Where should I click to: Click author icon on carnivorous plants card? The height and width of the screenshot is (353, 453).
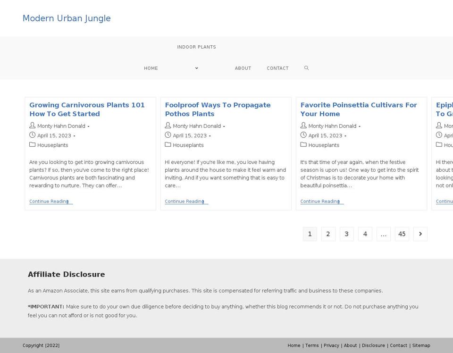(33, 126)
